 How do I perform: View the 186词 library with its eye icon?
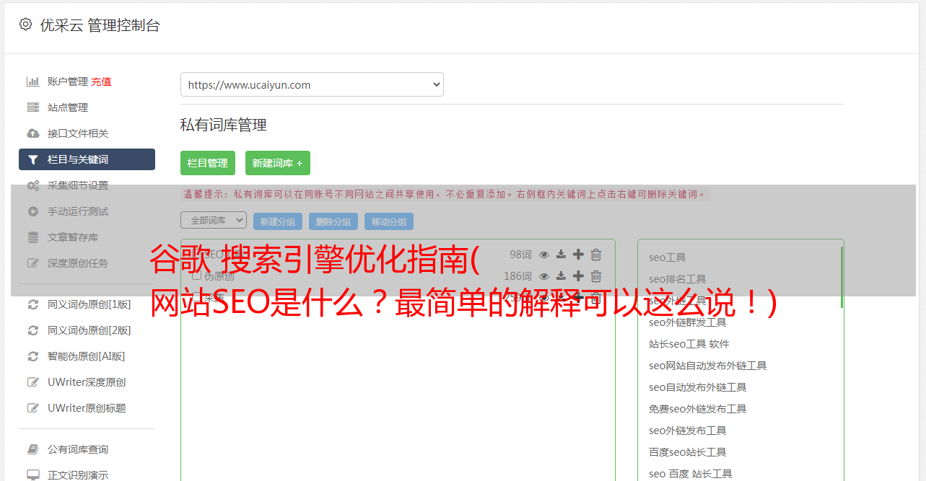coord(544,276)
